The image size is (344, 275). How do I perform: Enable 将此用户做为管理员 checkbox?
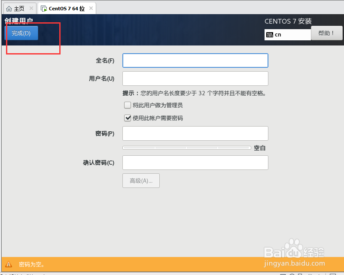(128, 105)
